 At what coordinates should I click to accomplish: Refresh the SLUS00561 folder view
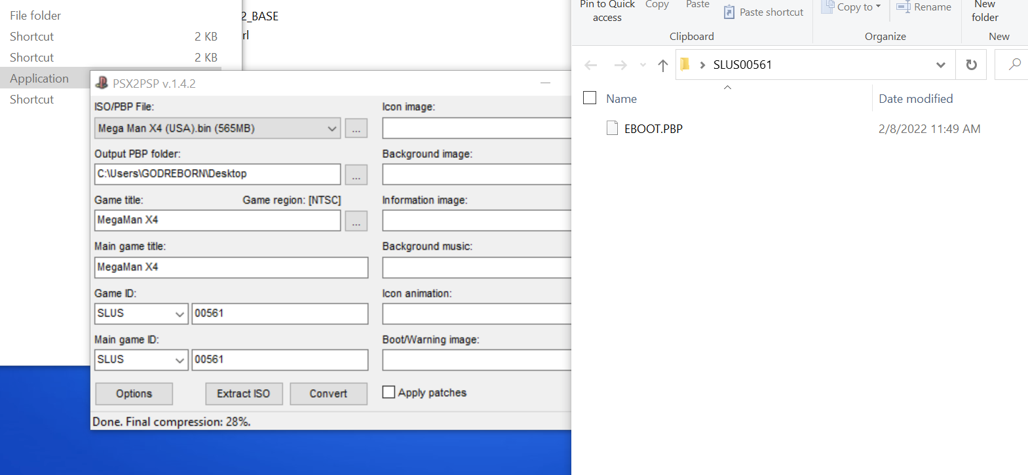(972, 65)
